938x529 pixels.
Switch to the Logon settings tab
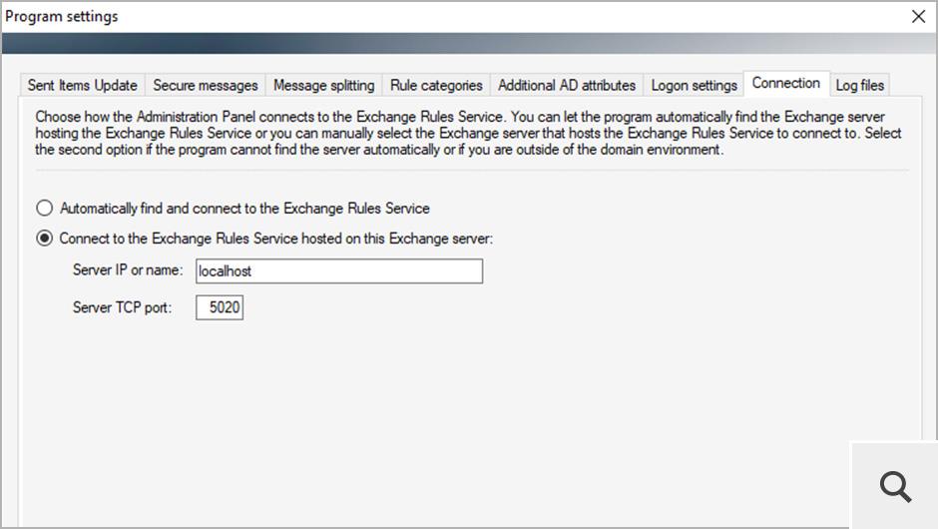click(694, 85)
